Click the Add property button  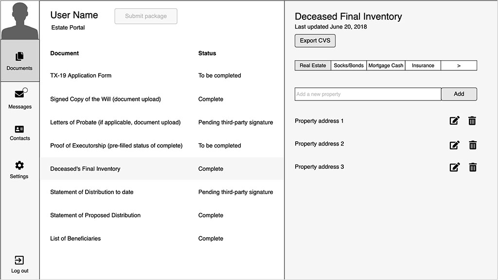(459, 94)
